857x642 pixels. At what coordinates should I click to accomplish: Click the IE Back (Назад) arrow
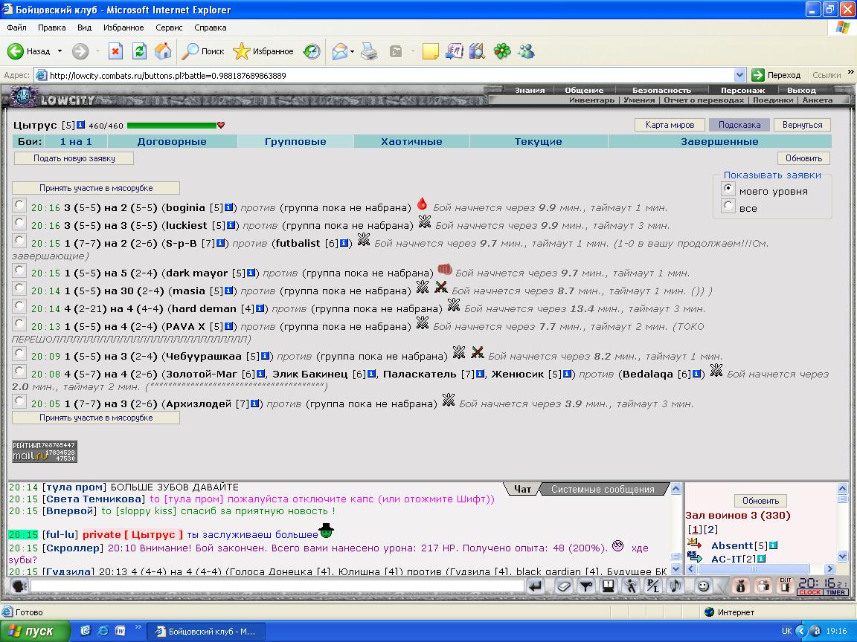16,51
